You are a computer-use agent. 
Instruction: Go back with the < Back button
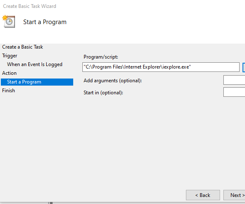tap(203, 195)
